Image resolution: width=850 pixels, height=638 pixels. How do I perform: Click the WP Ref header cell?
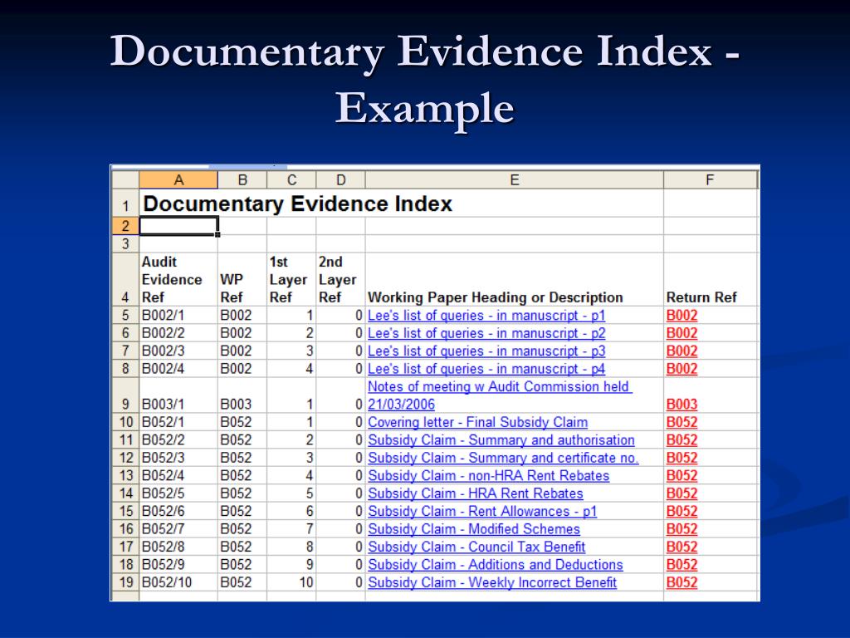pyautogui.click(x=242, y=279)
